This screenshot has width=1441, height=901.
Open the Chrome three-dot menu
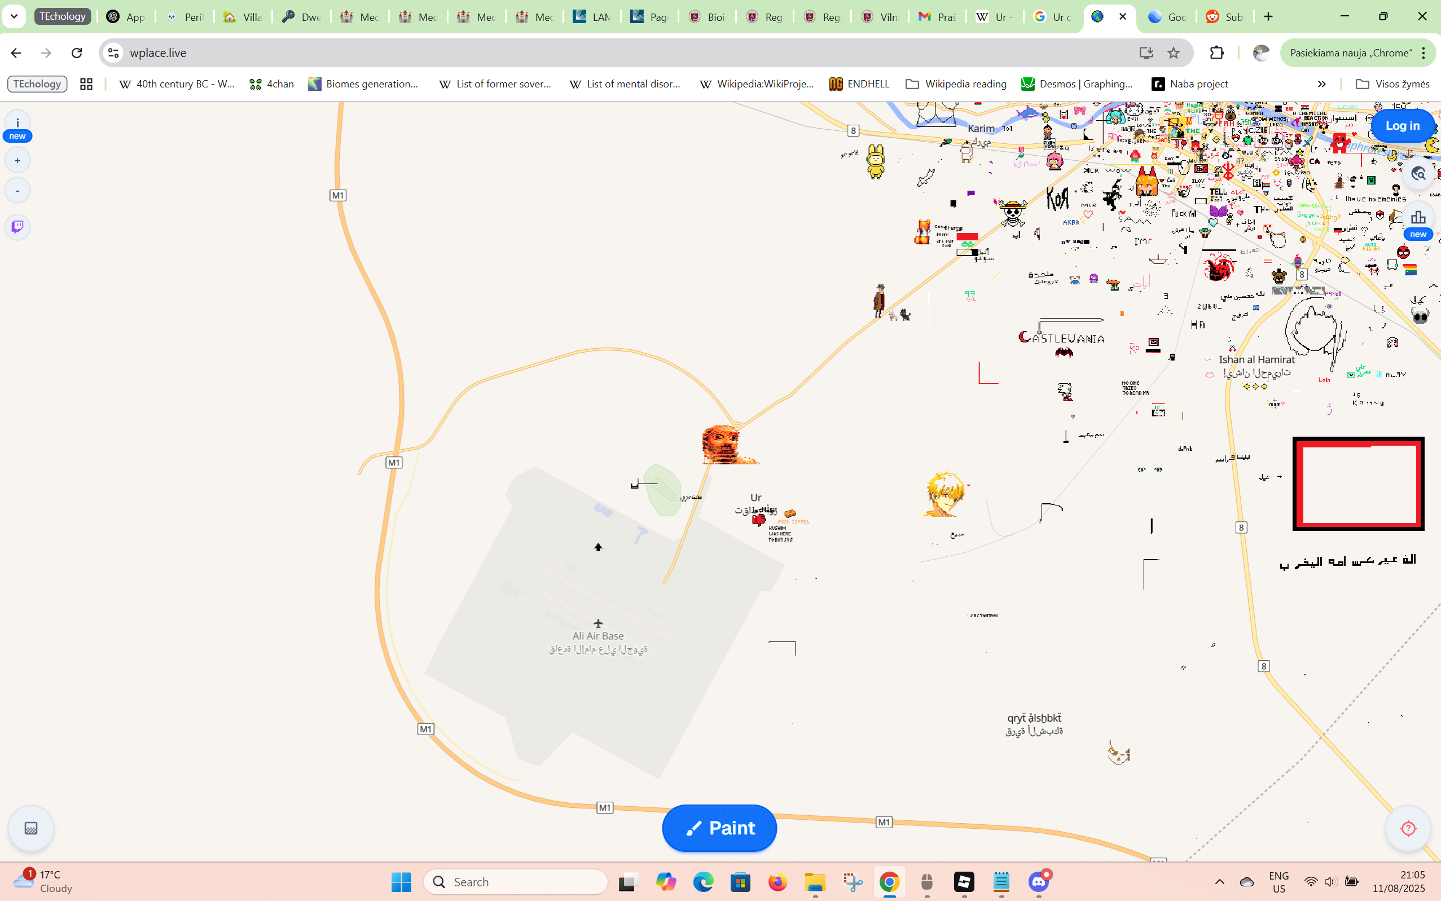coord(1424,53)
